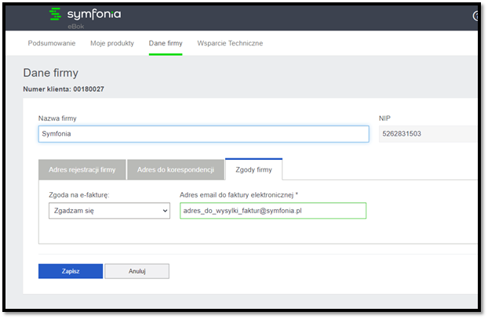Go to the Moje produkty tab
Viewport: 488px width, 319px height.
tap(112, 43)
